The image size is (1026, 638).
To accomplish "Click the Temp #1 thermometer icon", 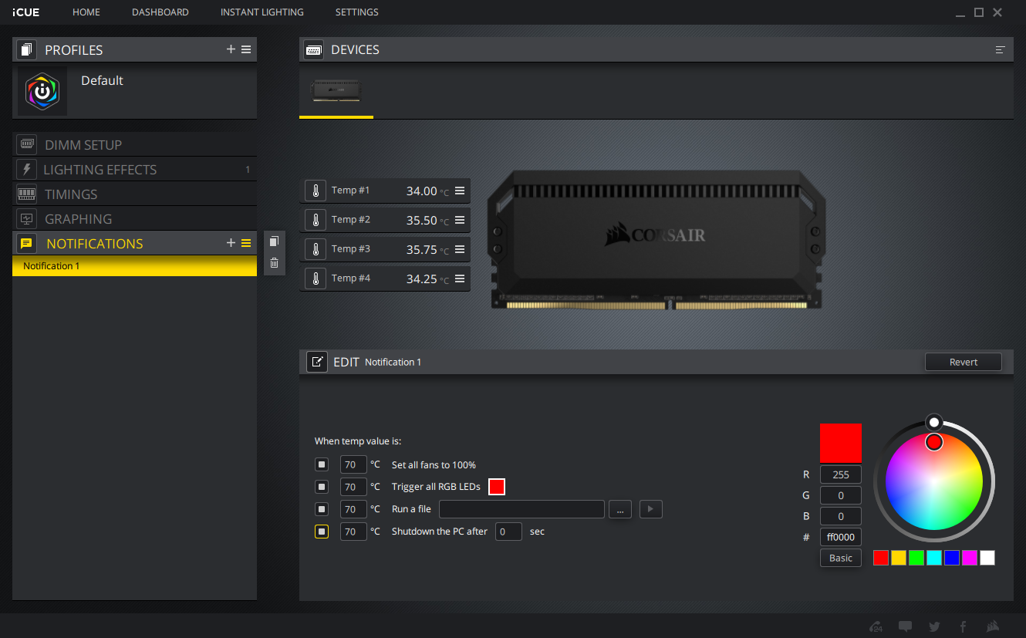I will click(x=316, y=191).
